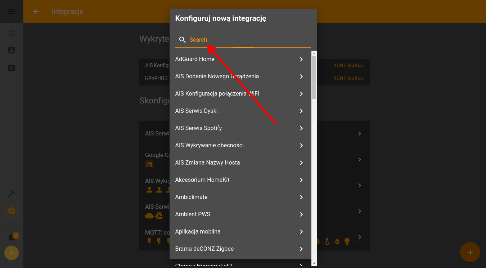486x268 pixels.
Task: Expand the Ambiclimate chevron
Action: pyautogui.click(x=301, y=197)
